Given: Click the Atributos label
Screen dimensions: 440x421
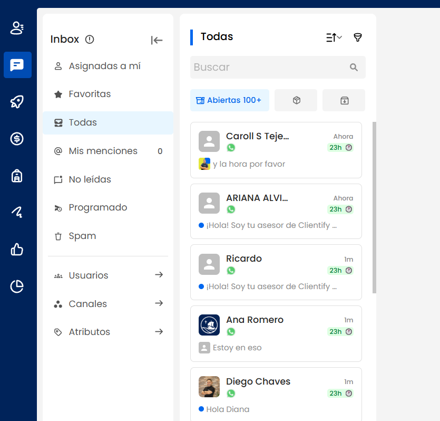Looking at the screenshot, I should click(x=89, y=332).
